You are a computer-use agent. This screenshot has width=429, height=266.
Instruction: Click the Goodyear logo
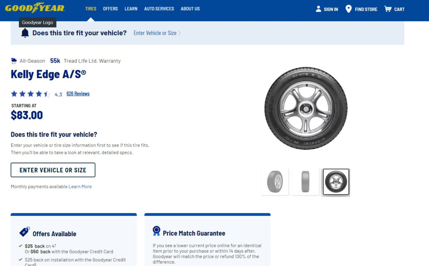(35, 8)
